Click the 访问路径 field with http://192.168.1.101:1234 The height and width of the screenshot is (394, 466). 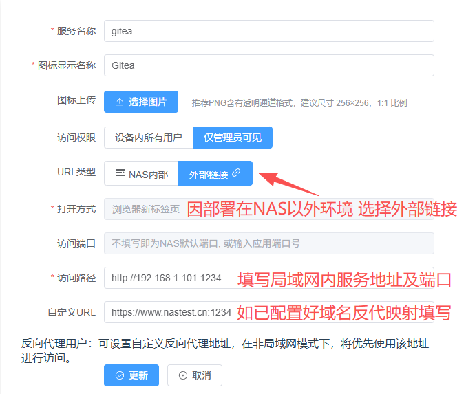tap(269, 278)
